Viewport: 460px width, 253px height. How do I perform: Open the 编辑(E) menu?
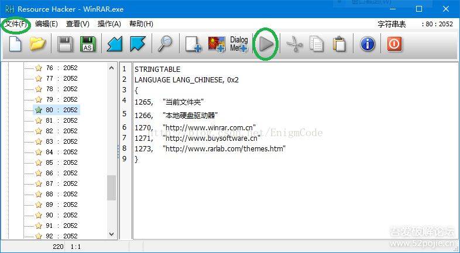(46, 24)
